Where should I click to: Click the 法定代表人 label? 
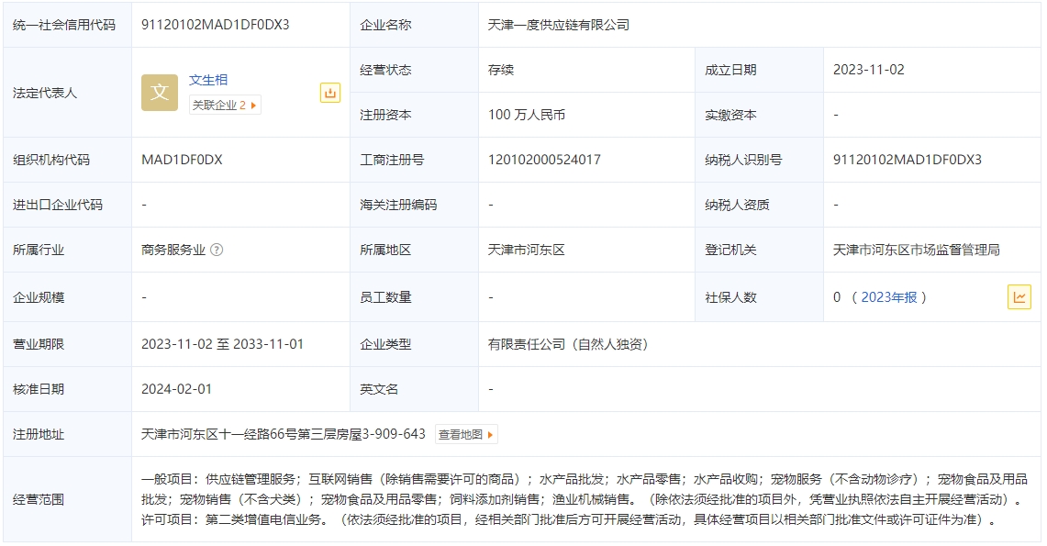pyautogui.click(x=45, y=93)
